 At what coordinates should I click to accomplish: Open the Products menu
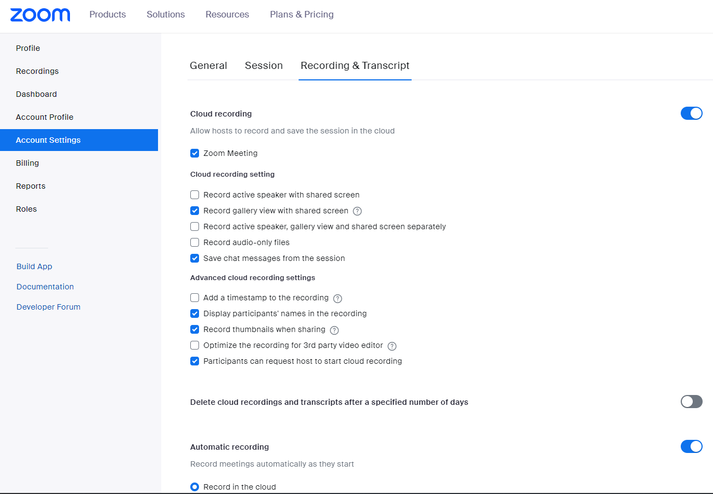coord(108,15)
